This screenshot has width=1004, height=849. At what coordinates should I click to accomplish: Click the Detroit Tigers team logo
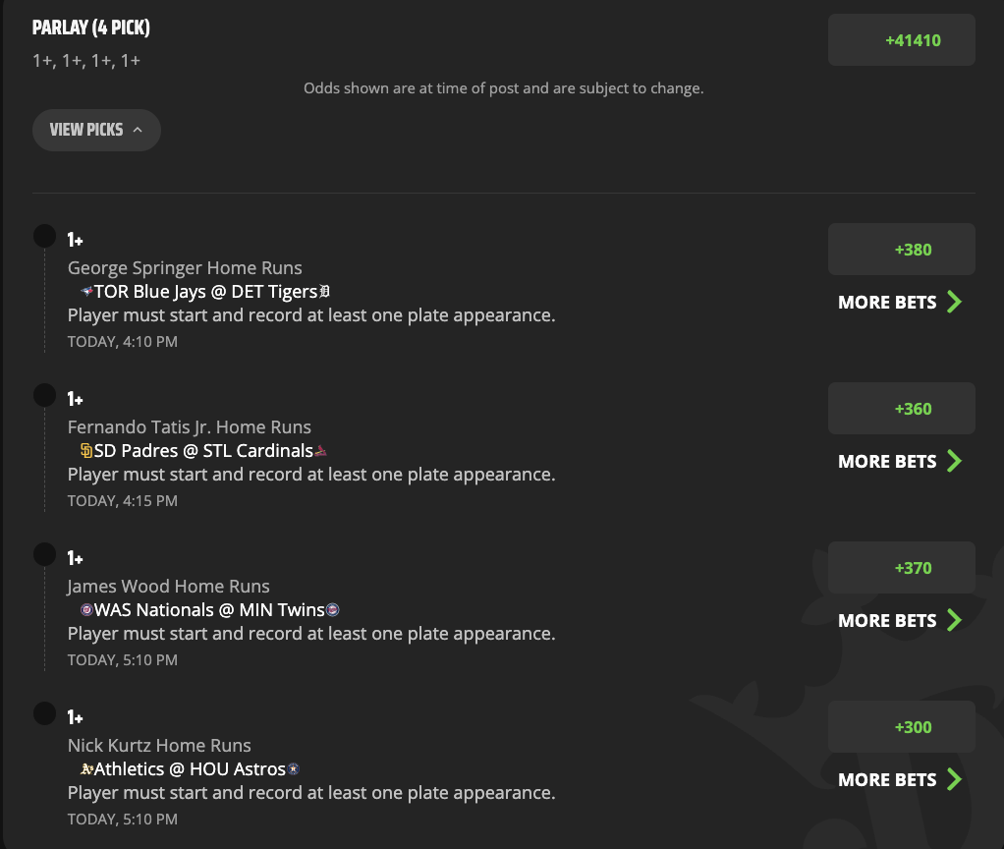324,292
